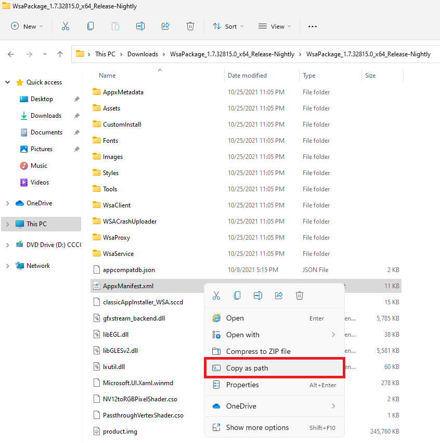This screenshot has height=443, width=440.
Task: Click the Cut icon in the toolbar
Action: point(66,26)
